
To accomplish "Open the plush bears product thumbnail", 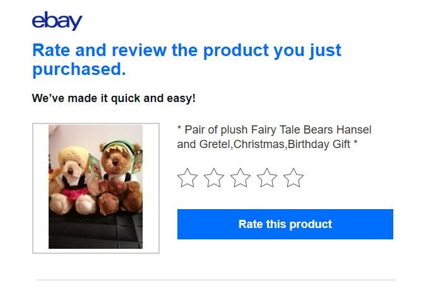I will [x=95, y=187].
